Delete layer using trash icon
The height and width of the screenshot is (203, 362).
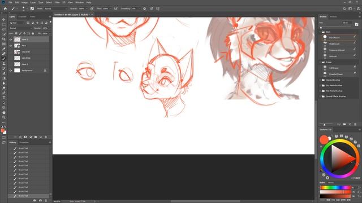[46, 137]
